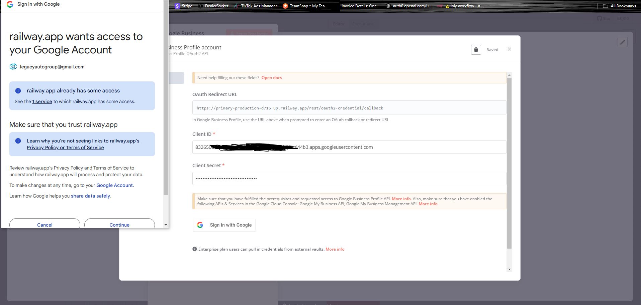Image resolution: width=641 pixels, height=305 pixels.
Task: Click the Cancel button in Google popup
Action: (45, 224)
